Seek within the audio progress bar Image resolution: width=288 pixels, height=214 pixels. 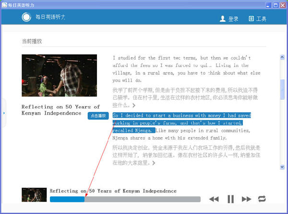(x=125, y=199)
